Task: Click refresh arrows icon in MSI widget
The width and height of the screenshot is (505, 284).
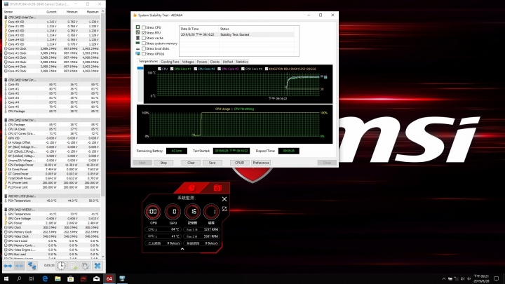Action: tap(224, 209)
